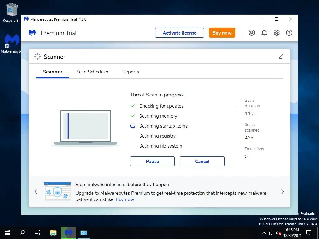Click the spinner beside Scanning startup items
This screenshot has width=319, height=239.
tap(133, 126)
